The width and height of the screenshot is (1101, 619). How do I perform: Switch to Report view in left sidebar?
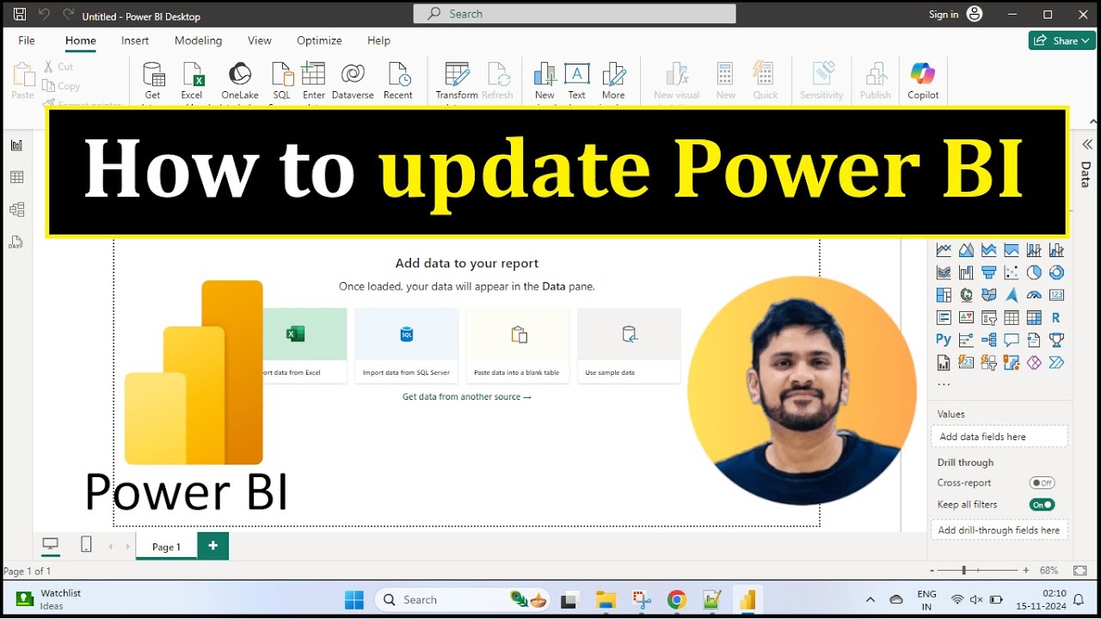(16, 144)
